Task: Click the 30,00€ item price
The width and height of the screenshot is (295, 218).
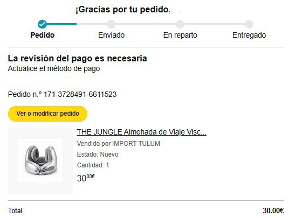Action: click(86, 178)
